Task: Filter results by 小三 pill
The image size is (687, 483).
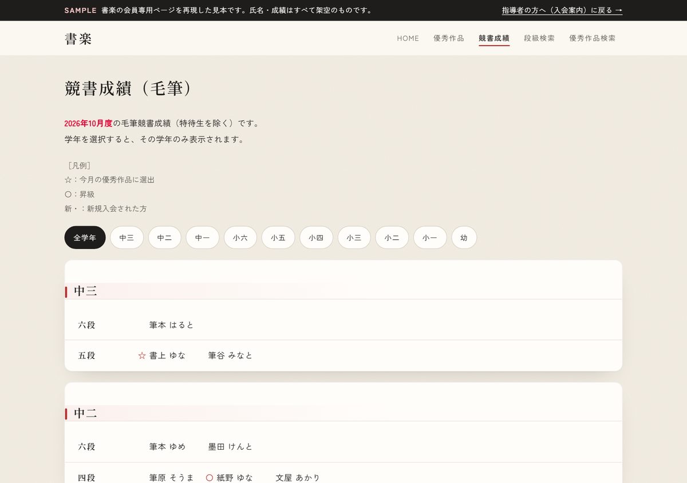Action: click(354, 237)
